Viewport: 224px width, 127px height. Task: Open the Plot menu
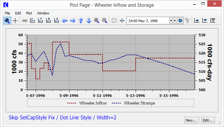click(29, 13)
